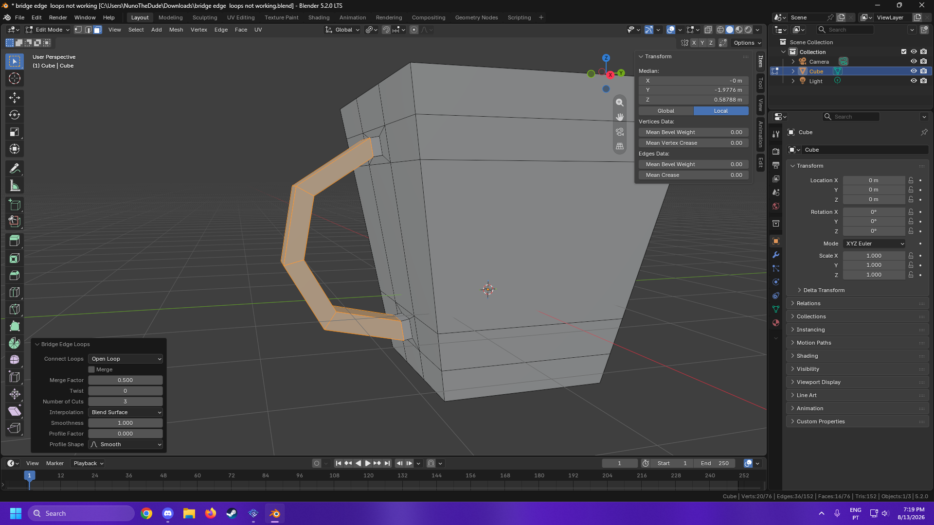Image resolution: width=934 pixels, height=525 pixels.
Task: Select the Rotate tool
Action: (x=15, y=115)
